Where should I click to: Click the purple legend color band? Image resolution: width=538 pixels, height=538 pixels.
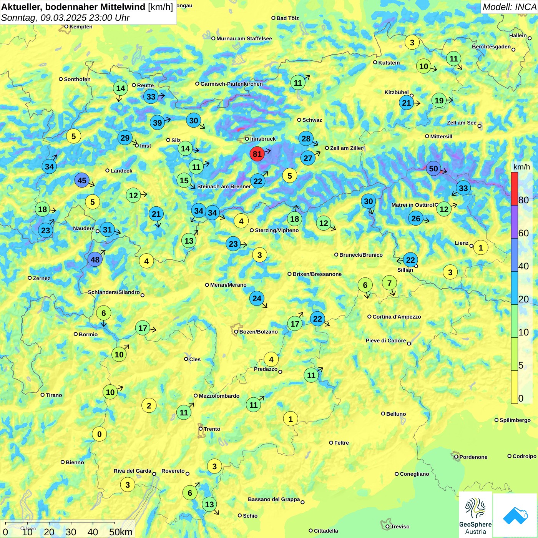(x=515, y=222)
